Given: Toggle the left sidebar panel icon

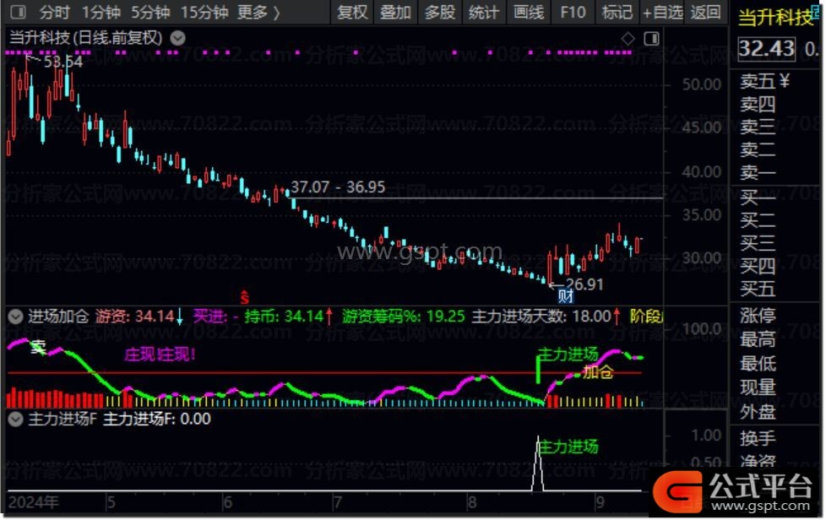Looking at the screenshot, I should (x=18, y=12).
